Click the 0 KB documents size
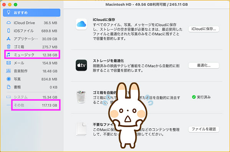This screenshot has height=152, width=230. pyautogui.click(x=53, y=87)
